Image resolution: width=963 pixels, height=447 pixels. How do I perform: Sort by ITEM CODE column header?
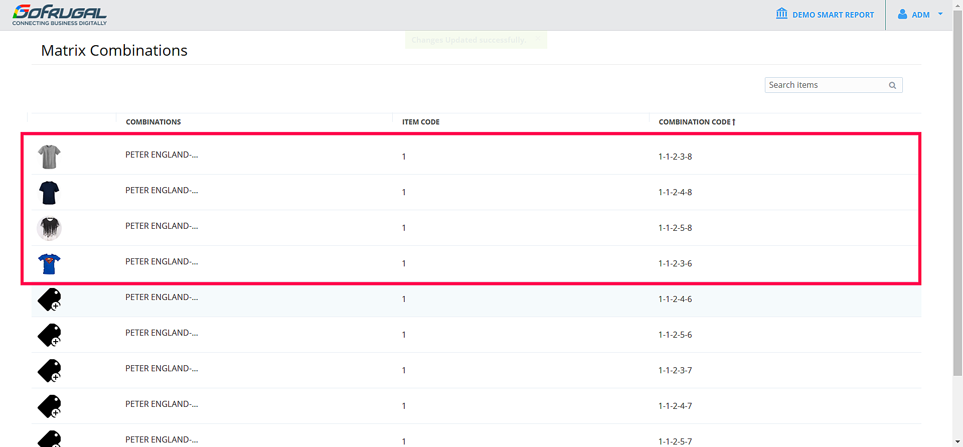pyautogui.click(x=421, y=122)
